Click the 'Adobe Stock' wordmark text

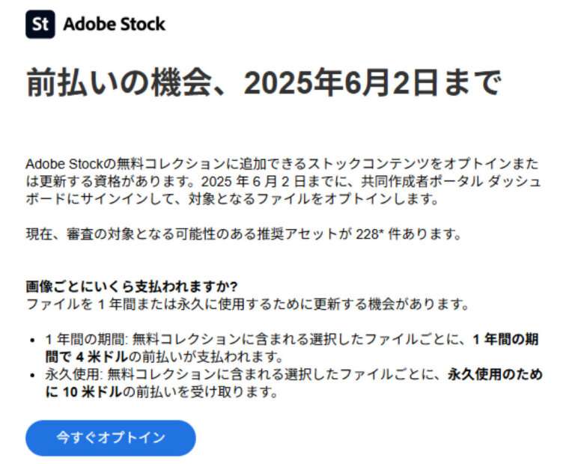point(114,24)
